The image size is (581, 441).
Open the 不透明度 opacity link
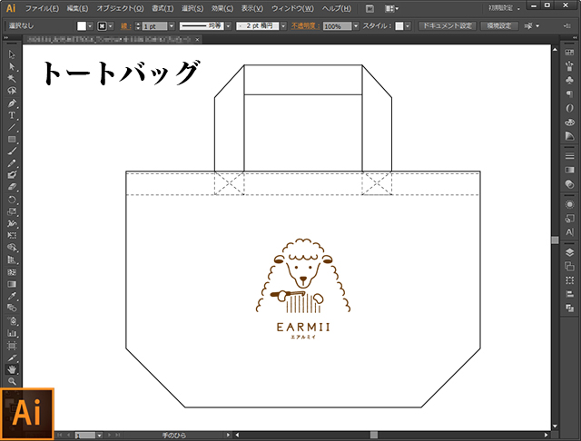click(x=305, y=26)
